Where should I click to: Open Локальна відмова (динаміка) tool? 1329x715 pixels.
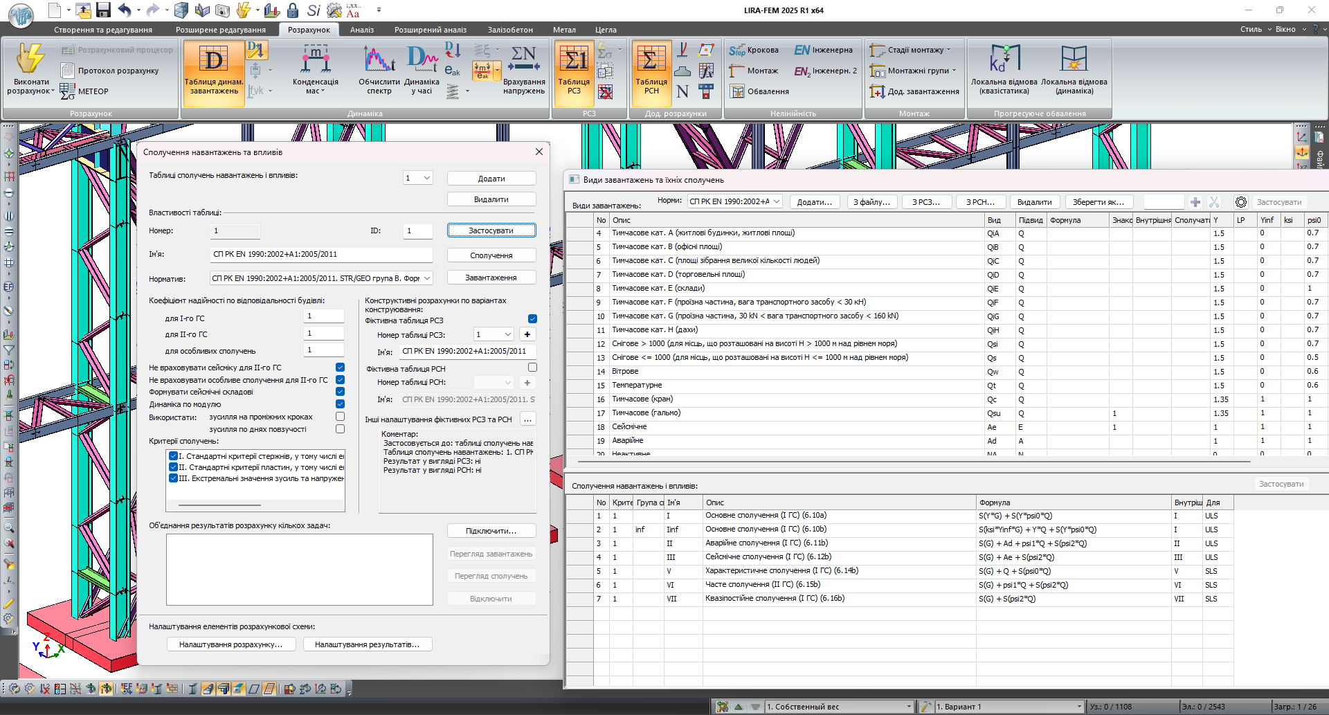[x=1074, y=62]
